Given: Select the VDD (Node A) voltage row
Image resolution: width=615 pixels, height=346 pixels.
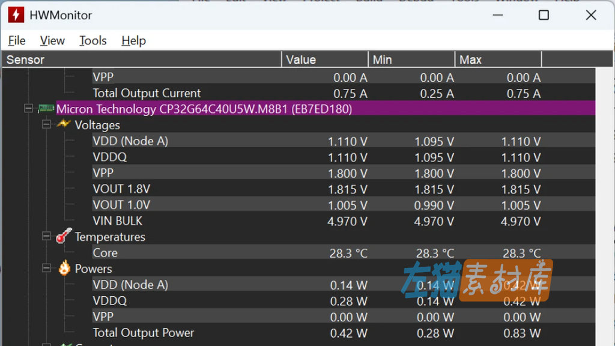Looking at the screenshot, I should click(344, 141).
